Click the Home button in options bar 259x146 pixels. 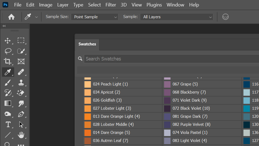[x=11, y=17]
